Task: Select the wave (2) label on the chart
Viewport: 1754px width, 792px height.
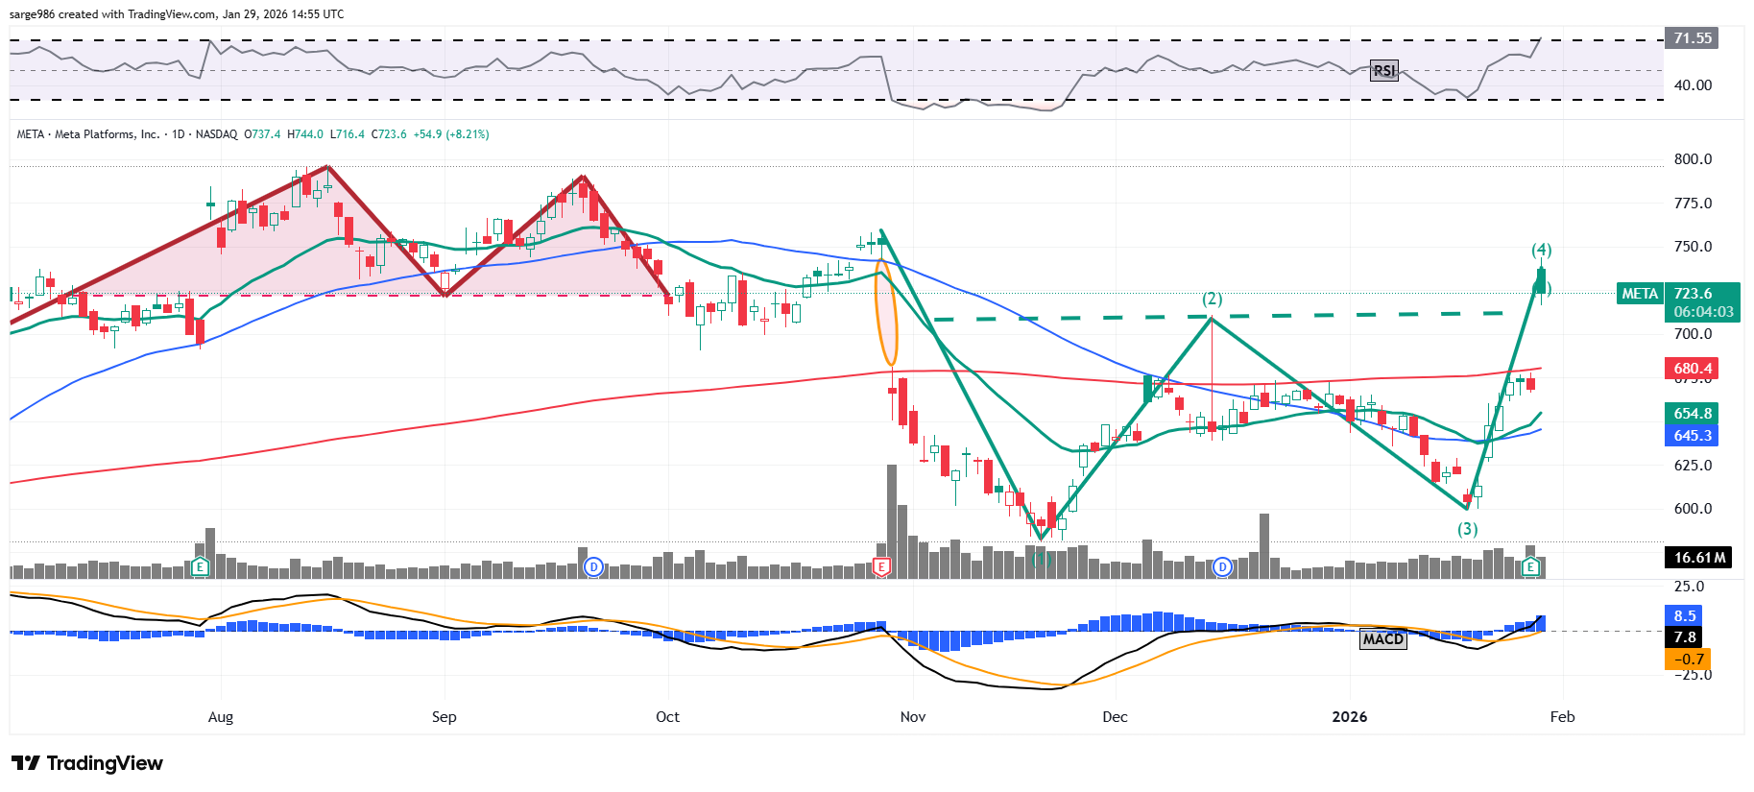Action: tap(1213, 299)
